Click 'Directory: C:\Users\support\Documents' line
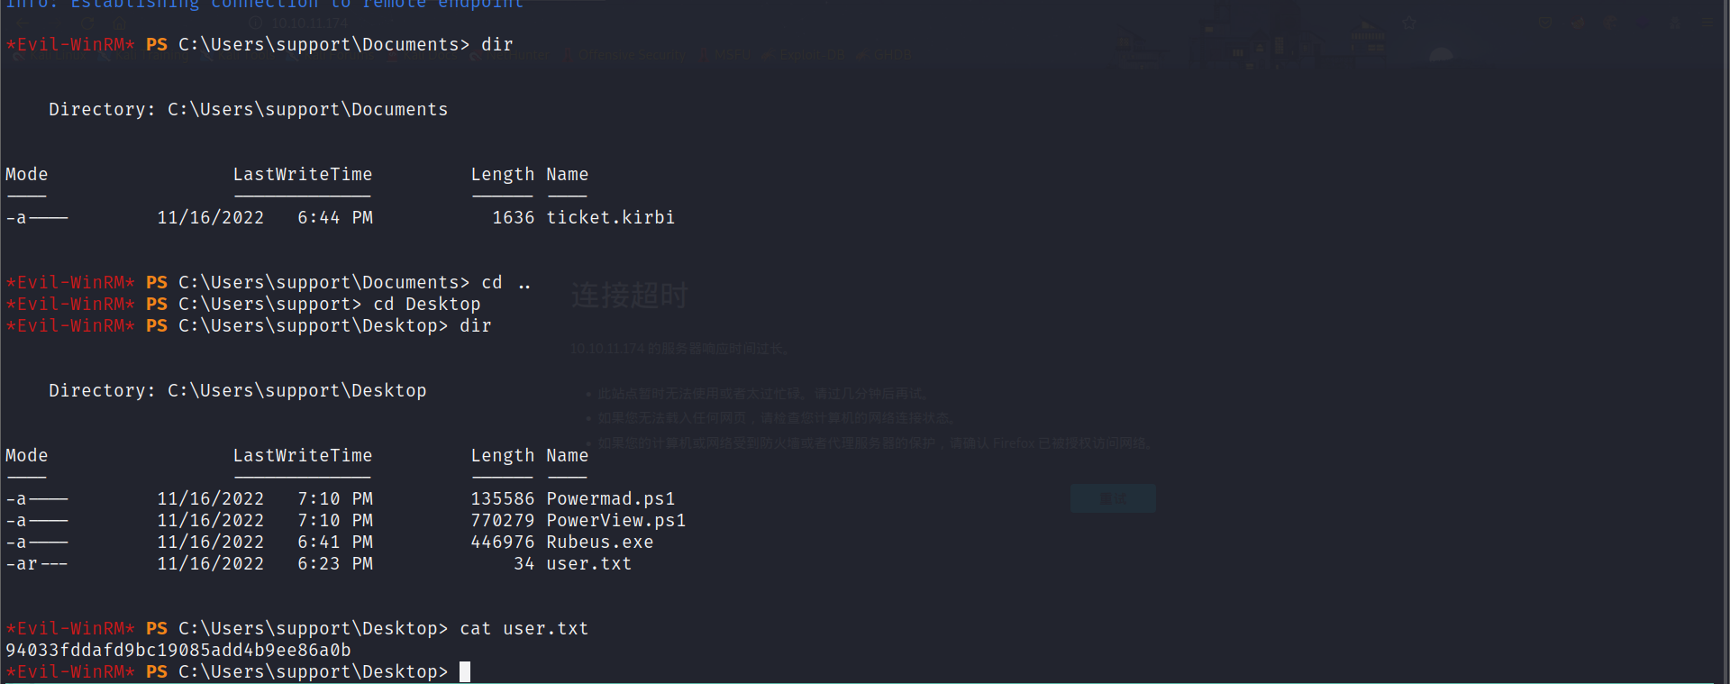1730x684 pixels. (x=248, y=109)
